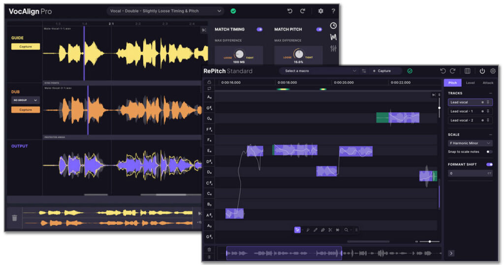Image resolution: width=504 pixels, height=265 pixels.
Task: Toggle Match Pitch switch
Action: (319, 29)
